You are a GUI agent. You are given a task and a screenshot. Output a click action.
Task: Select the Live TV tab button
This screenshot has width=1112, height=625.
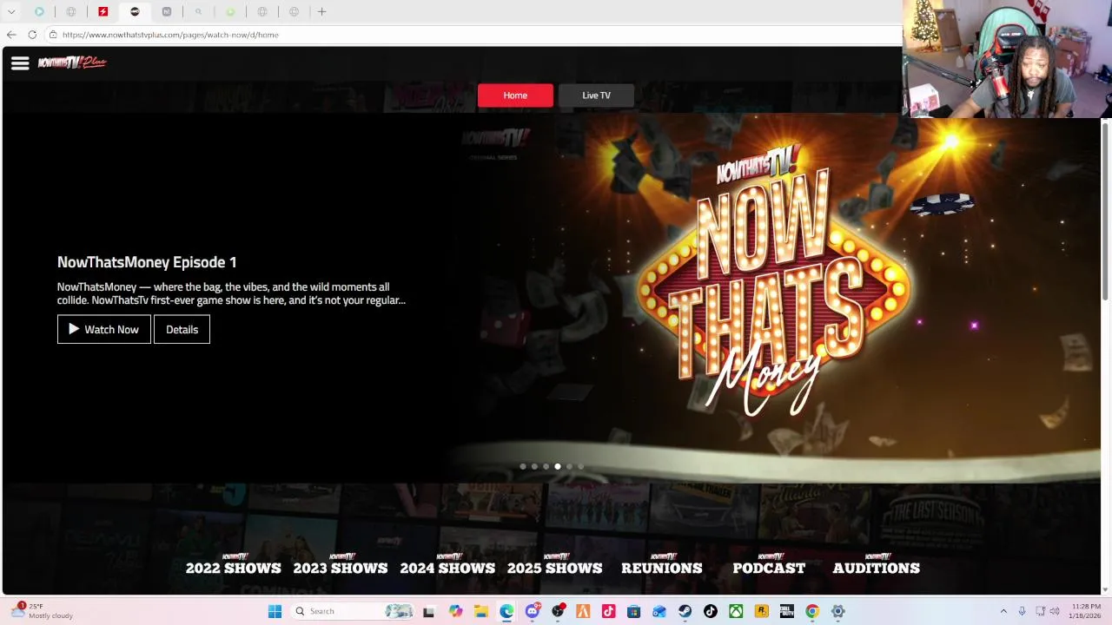tap(596, 95)
